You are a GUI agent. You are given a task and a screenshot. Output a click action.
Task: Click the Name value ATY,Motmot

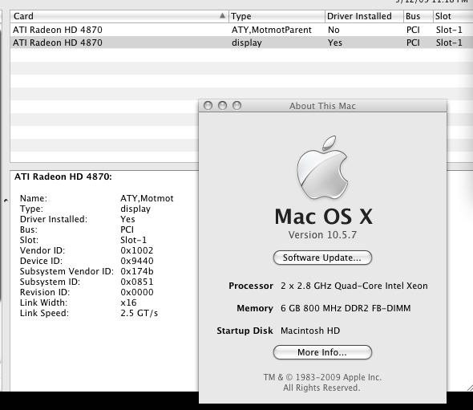(x=147, y=198)
